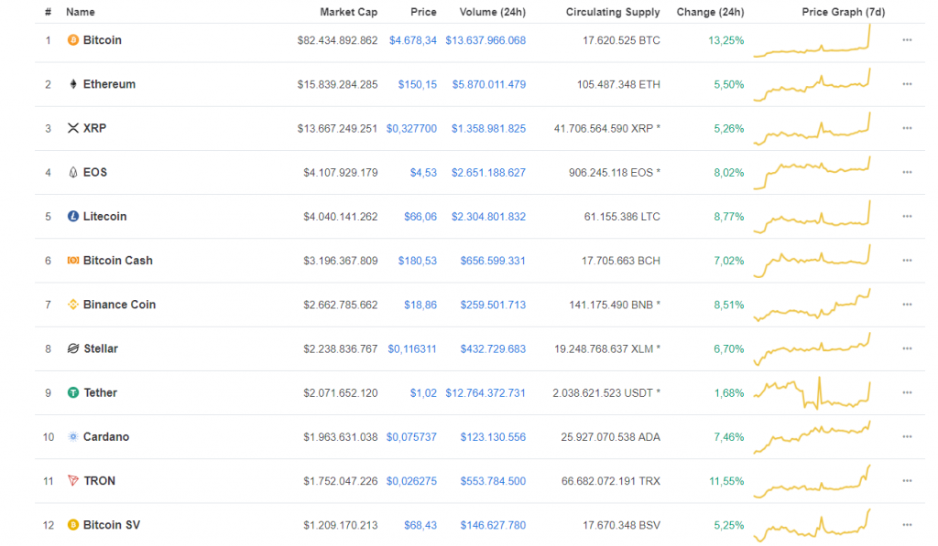Click the Price Graph (7d) column header
Screen dimensions: 938x546
(x=844, y=12)
